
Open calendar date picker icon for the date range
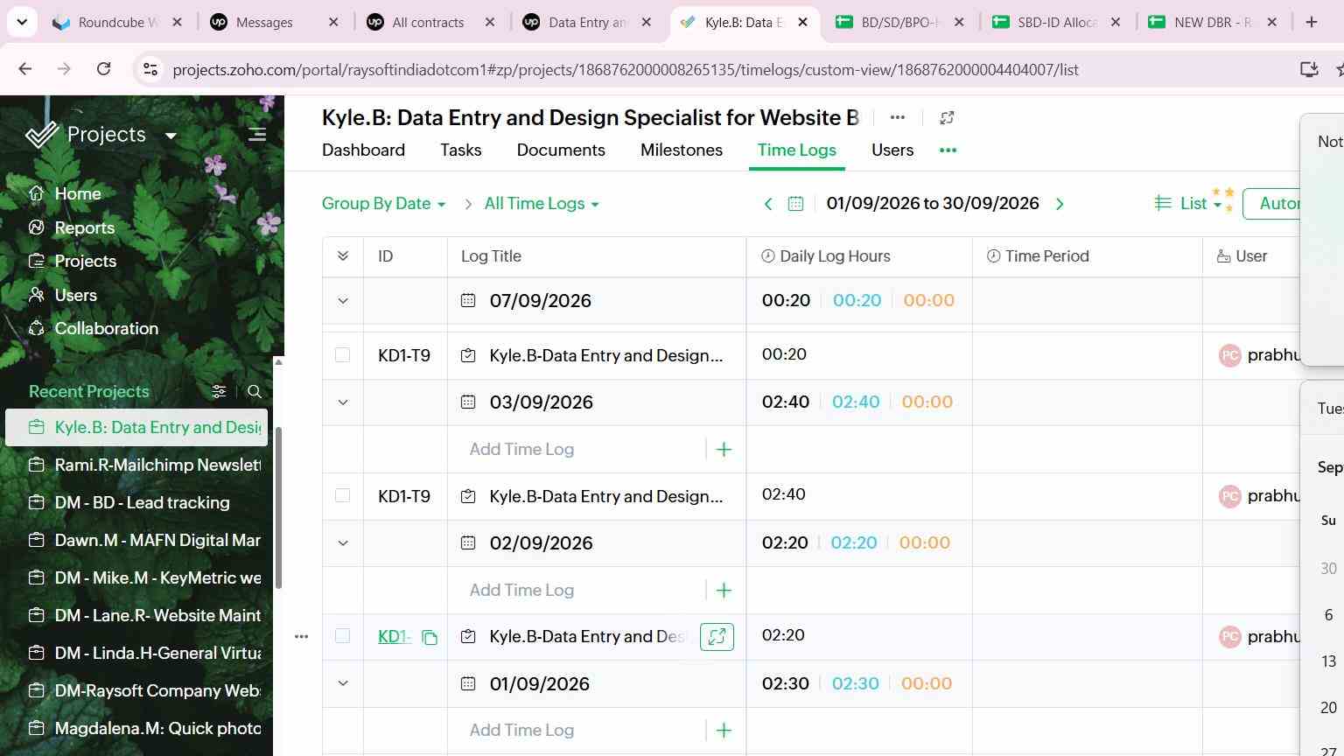coord(795,204)
